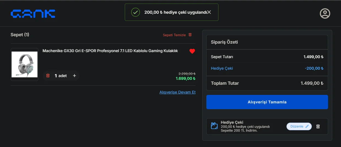
Task: Click the Sepeti Temizle text
Action: [x=174, y=35]
